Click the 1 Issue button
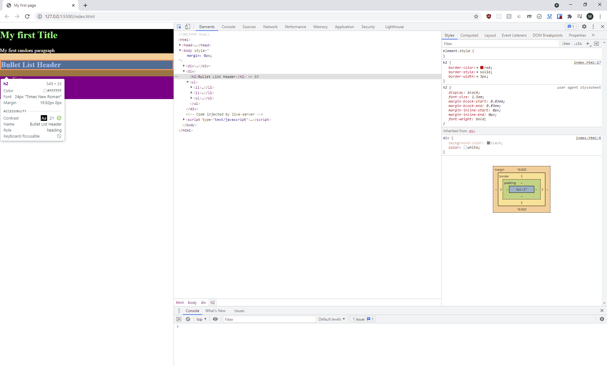The height and width of the screenshot is (366, 607). pyautogui.click(x=363, y=319)
